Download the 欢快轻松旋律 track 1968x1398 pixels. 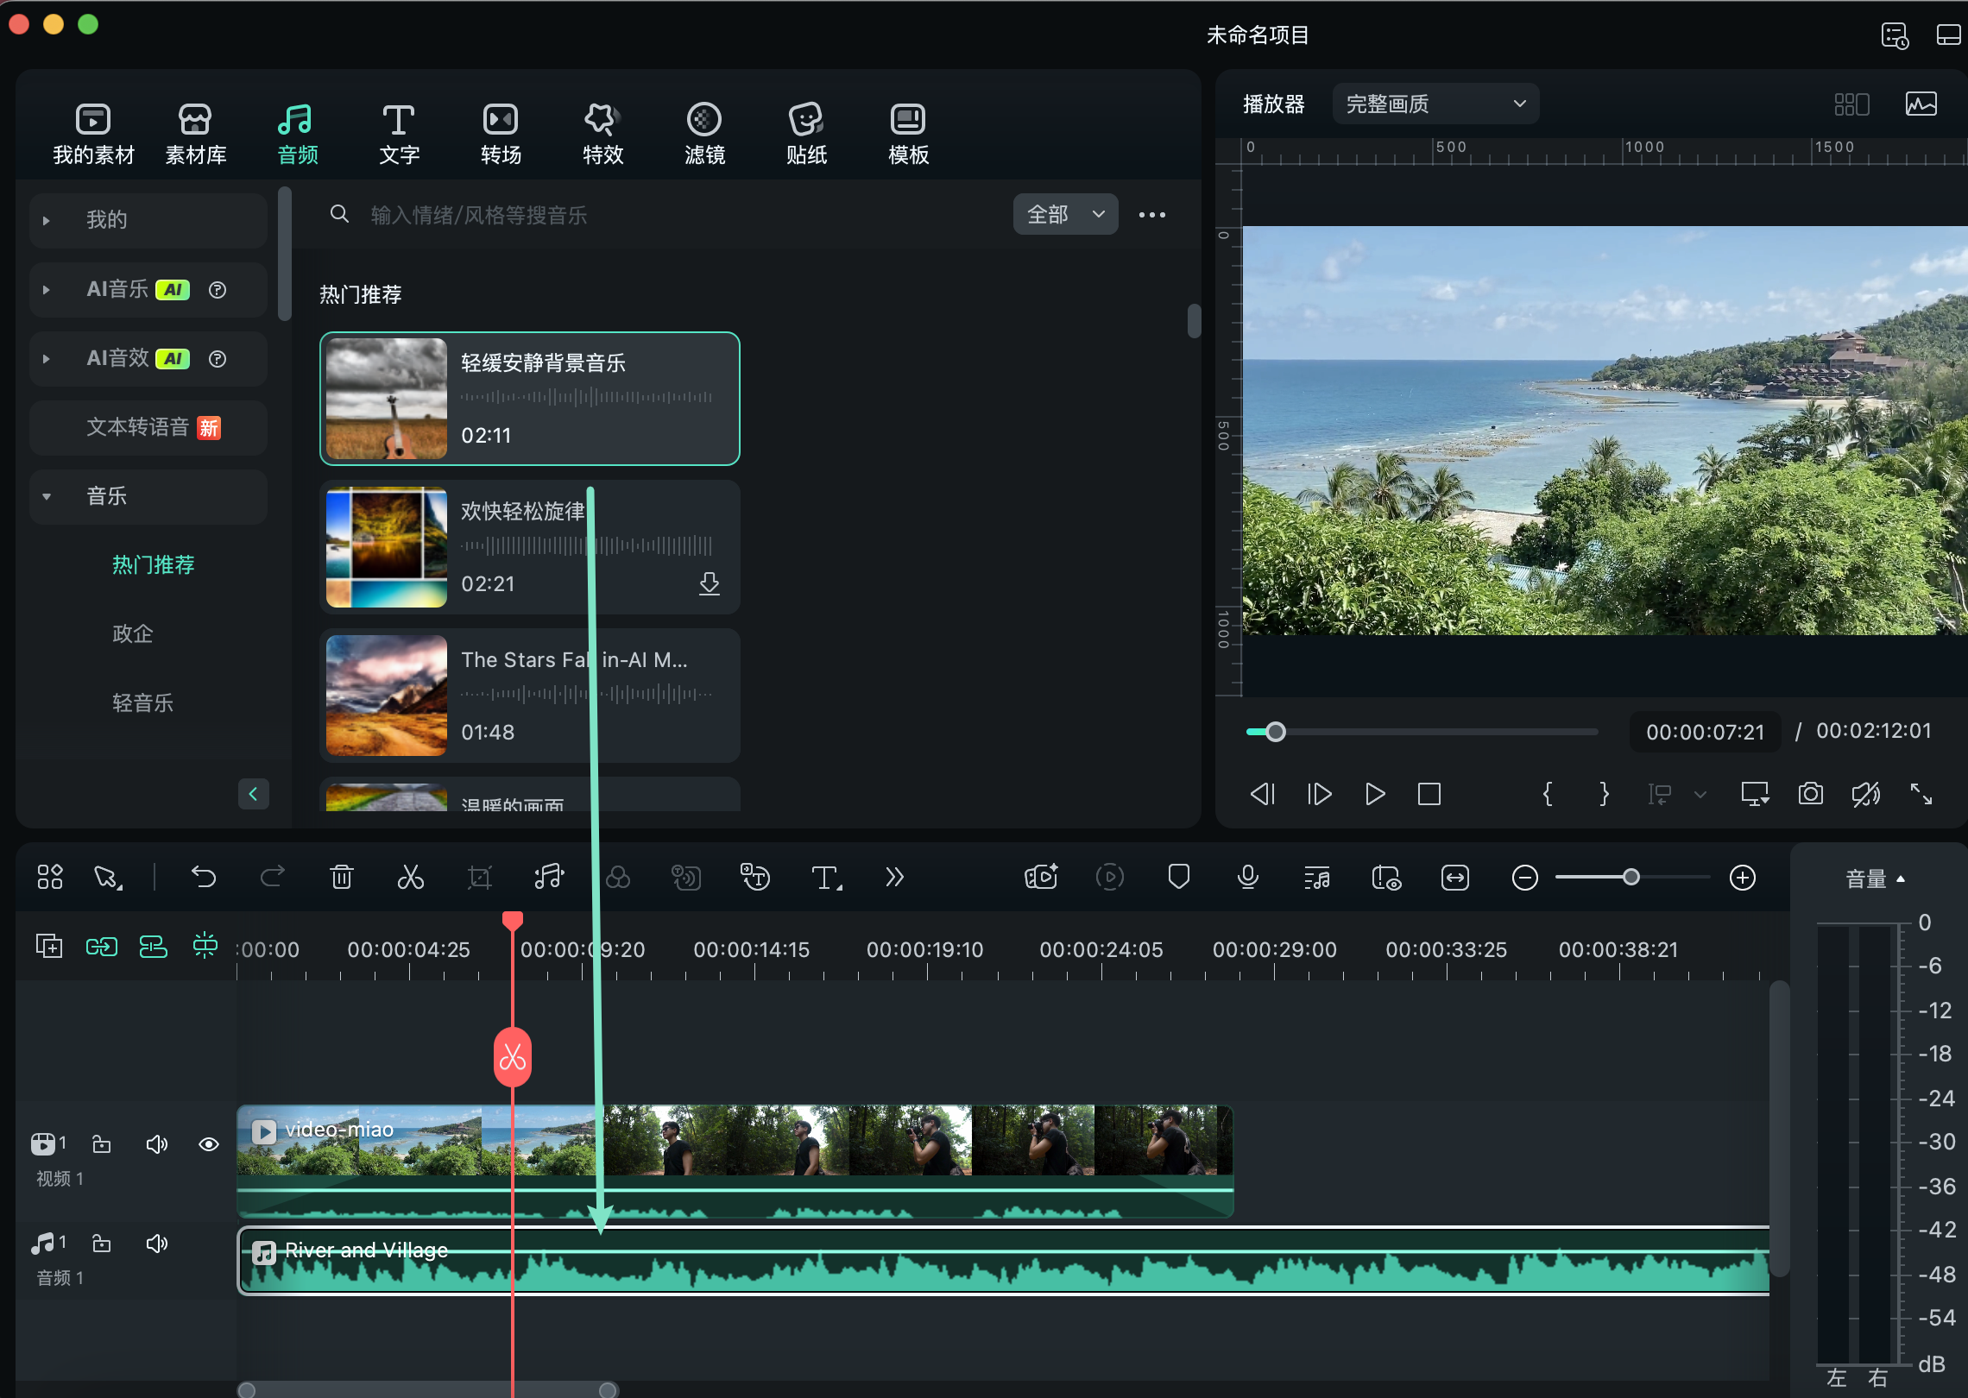pyautogui.click(x=710, y=583)
